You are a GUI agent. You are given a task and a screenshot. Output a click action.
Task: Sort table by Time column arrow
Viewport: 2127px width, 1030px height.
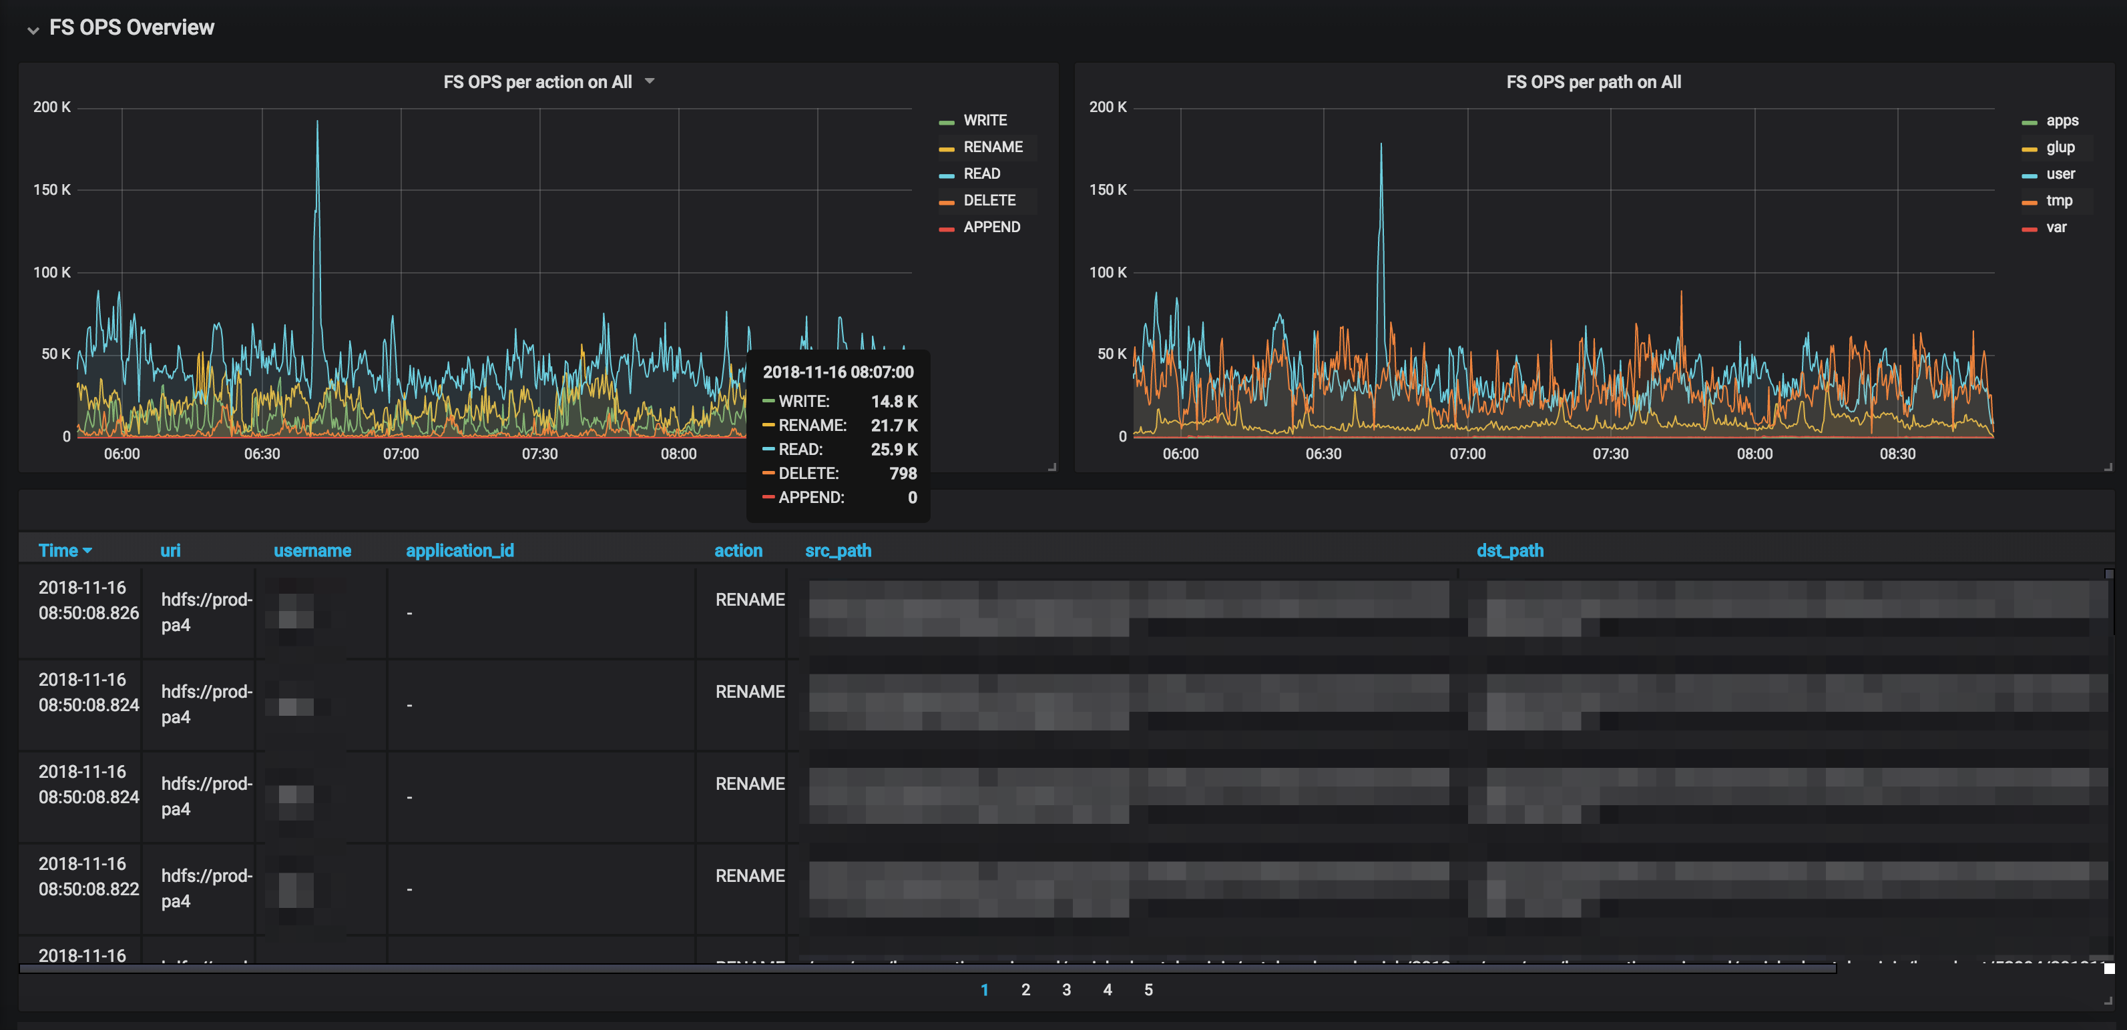pyautogui.click(x=87, y=551)
